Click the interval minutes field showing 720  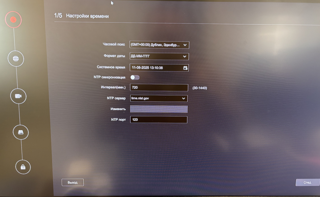coord(159,88)
